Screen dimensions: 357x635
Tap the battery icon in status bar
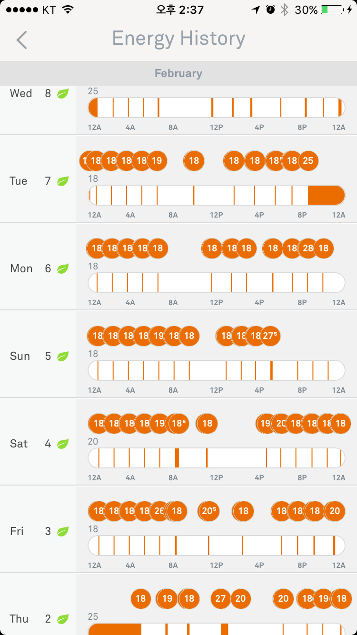[x=332, y=10]
